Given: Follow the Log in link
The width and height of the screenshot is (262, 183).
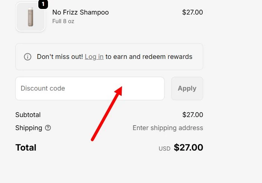Looking at the screenshot, I should (x=94, y=57).
